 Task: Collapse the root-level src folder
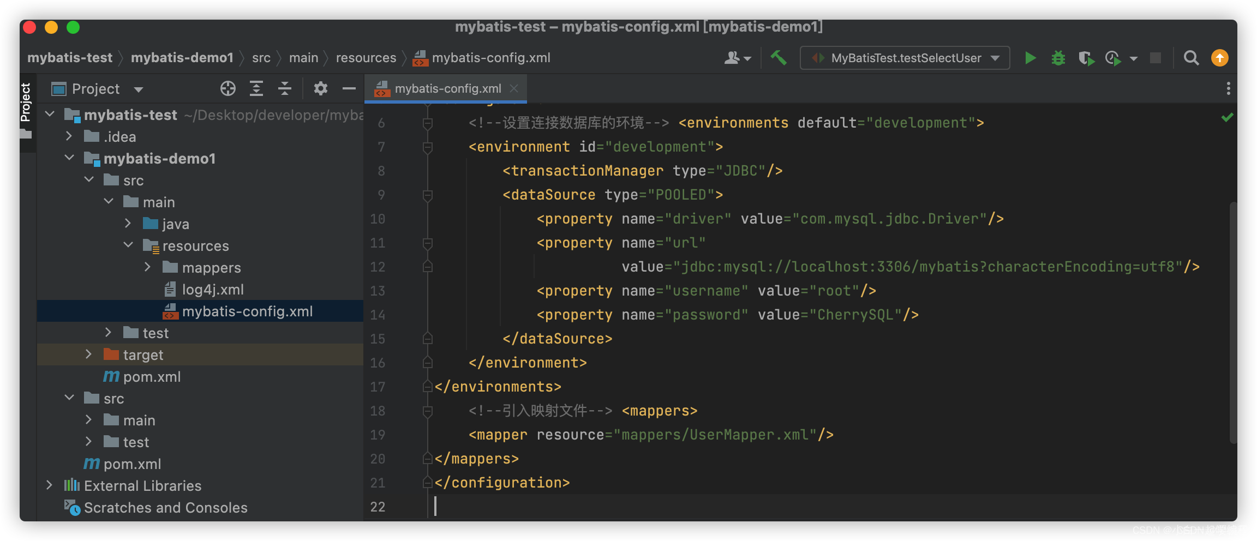(x=69, y=398)
